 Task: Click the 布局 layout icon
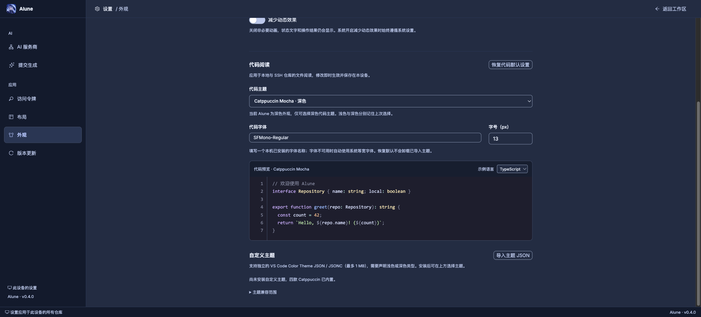(x=11, y=117)
